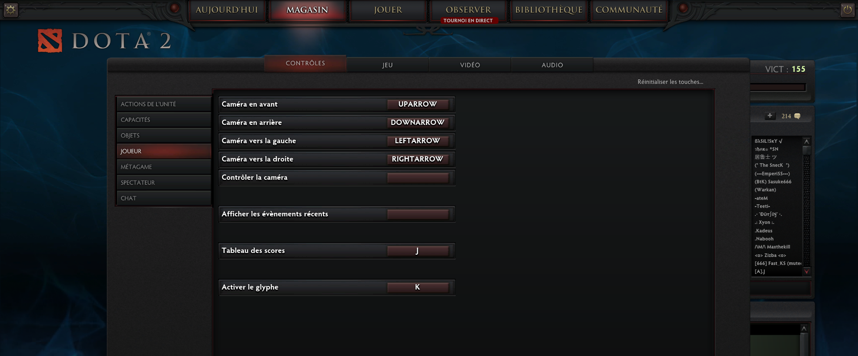The width and height of the screenshot is (858, 356).
Task: Click the lower panel scroll up arrow
Action: (804, 328)
